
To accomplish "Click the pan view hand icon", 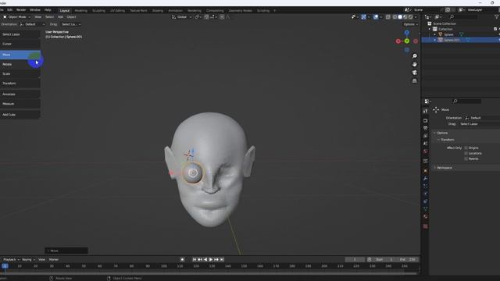I will pyautogui.click(x=415, y=64).
